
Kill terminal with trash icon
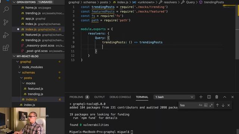coord(217,97)
